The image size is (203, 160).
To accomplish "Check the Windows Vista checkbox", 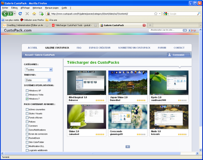I will click(27, 95).
